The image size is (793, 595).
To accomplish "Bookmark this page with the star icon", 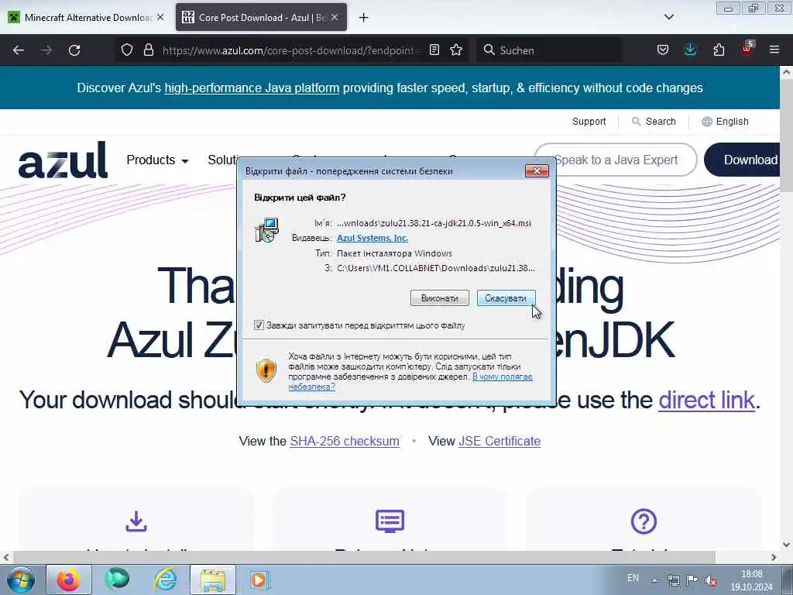I will coord(456,50).
